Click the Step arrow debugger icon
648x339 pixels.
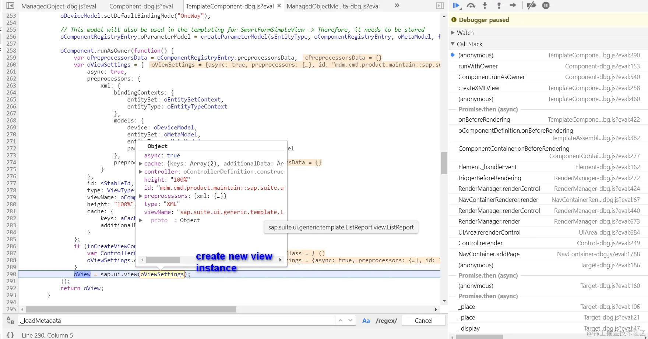(x=513, y=6)
